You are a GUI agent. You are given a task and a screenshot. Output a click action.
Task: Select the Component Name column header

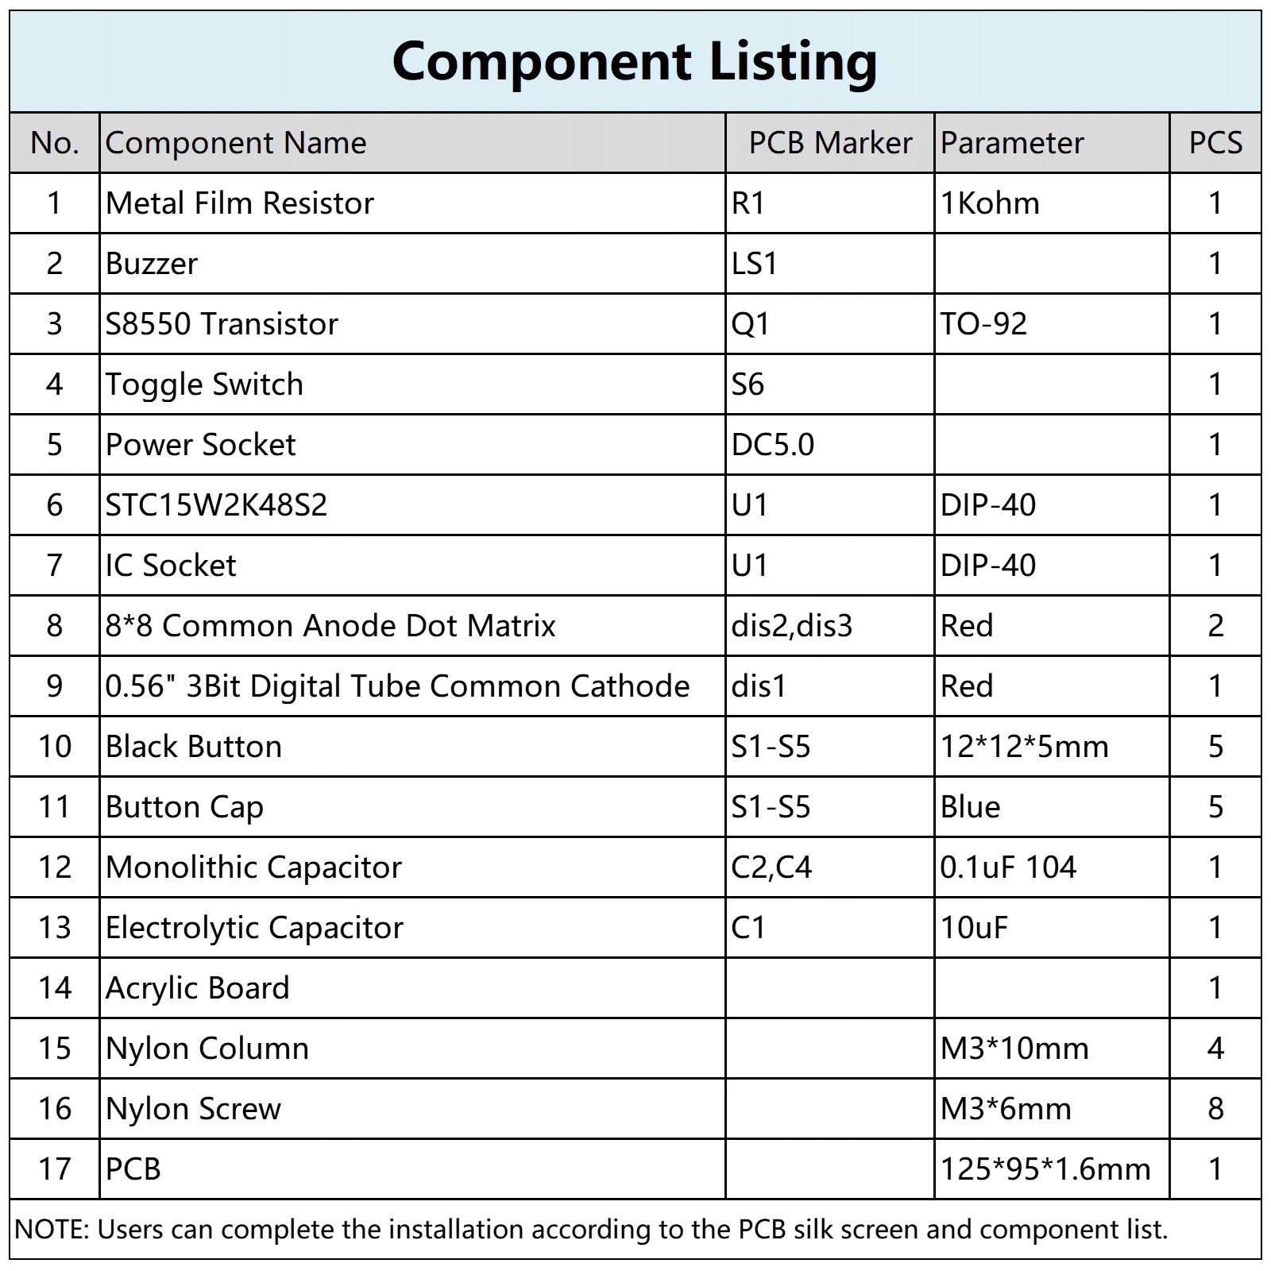pos(236,143)
